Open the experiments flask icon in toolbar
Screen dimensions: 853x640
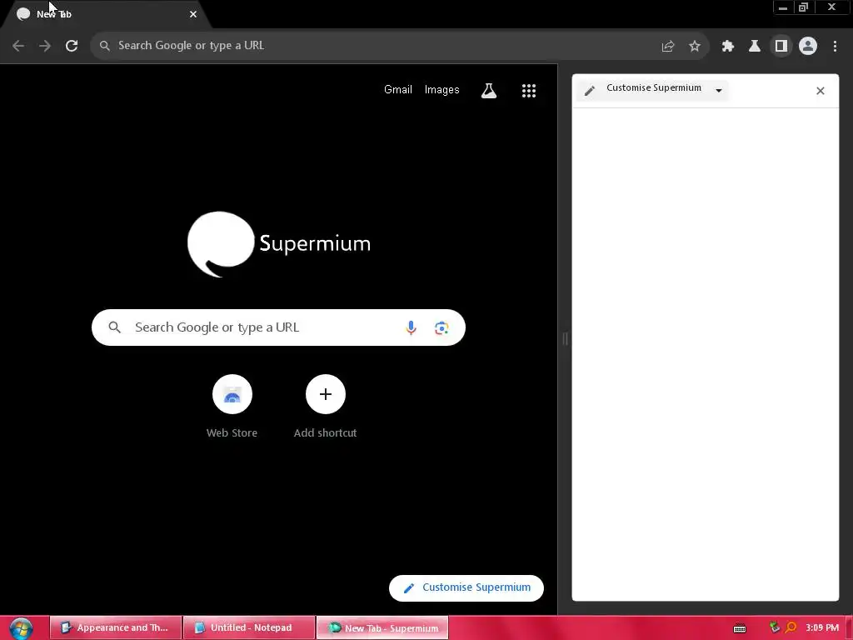[755, 47]
